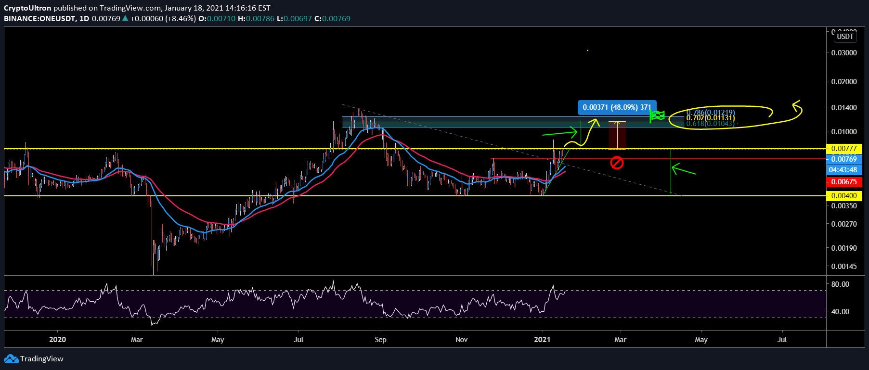
Task: Click the 04:43:48 candle countdown label
Action: pyautogui.click(x=843, y=170)
